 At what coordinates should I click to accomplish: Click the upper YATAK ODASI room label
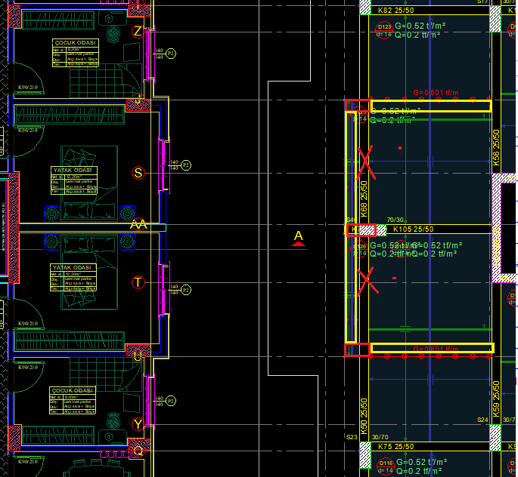[74, 171]
